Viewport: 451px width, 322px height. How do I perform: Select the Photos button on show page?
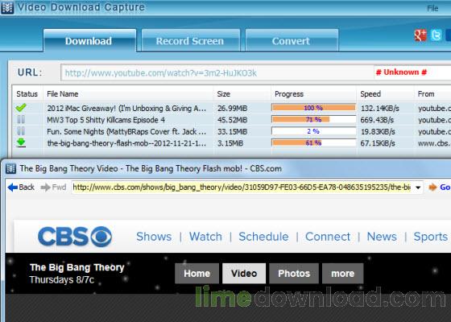coord(294,274)
